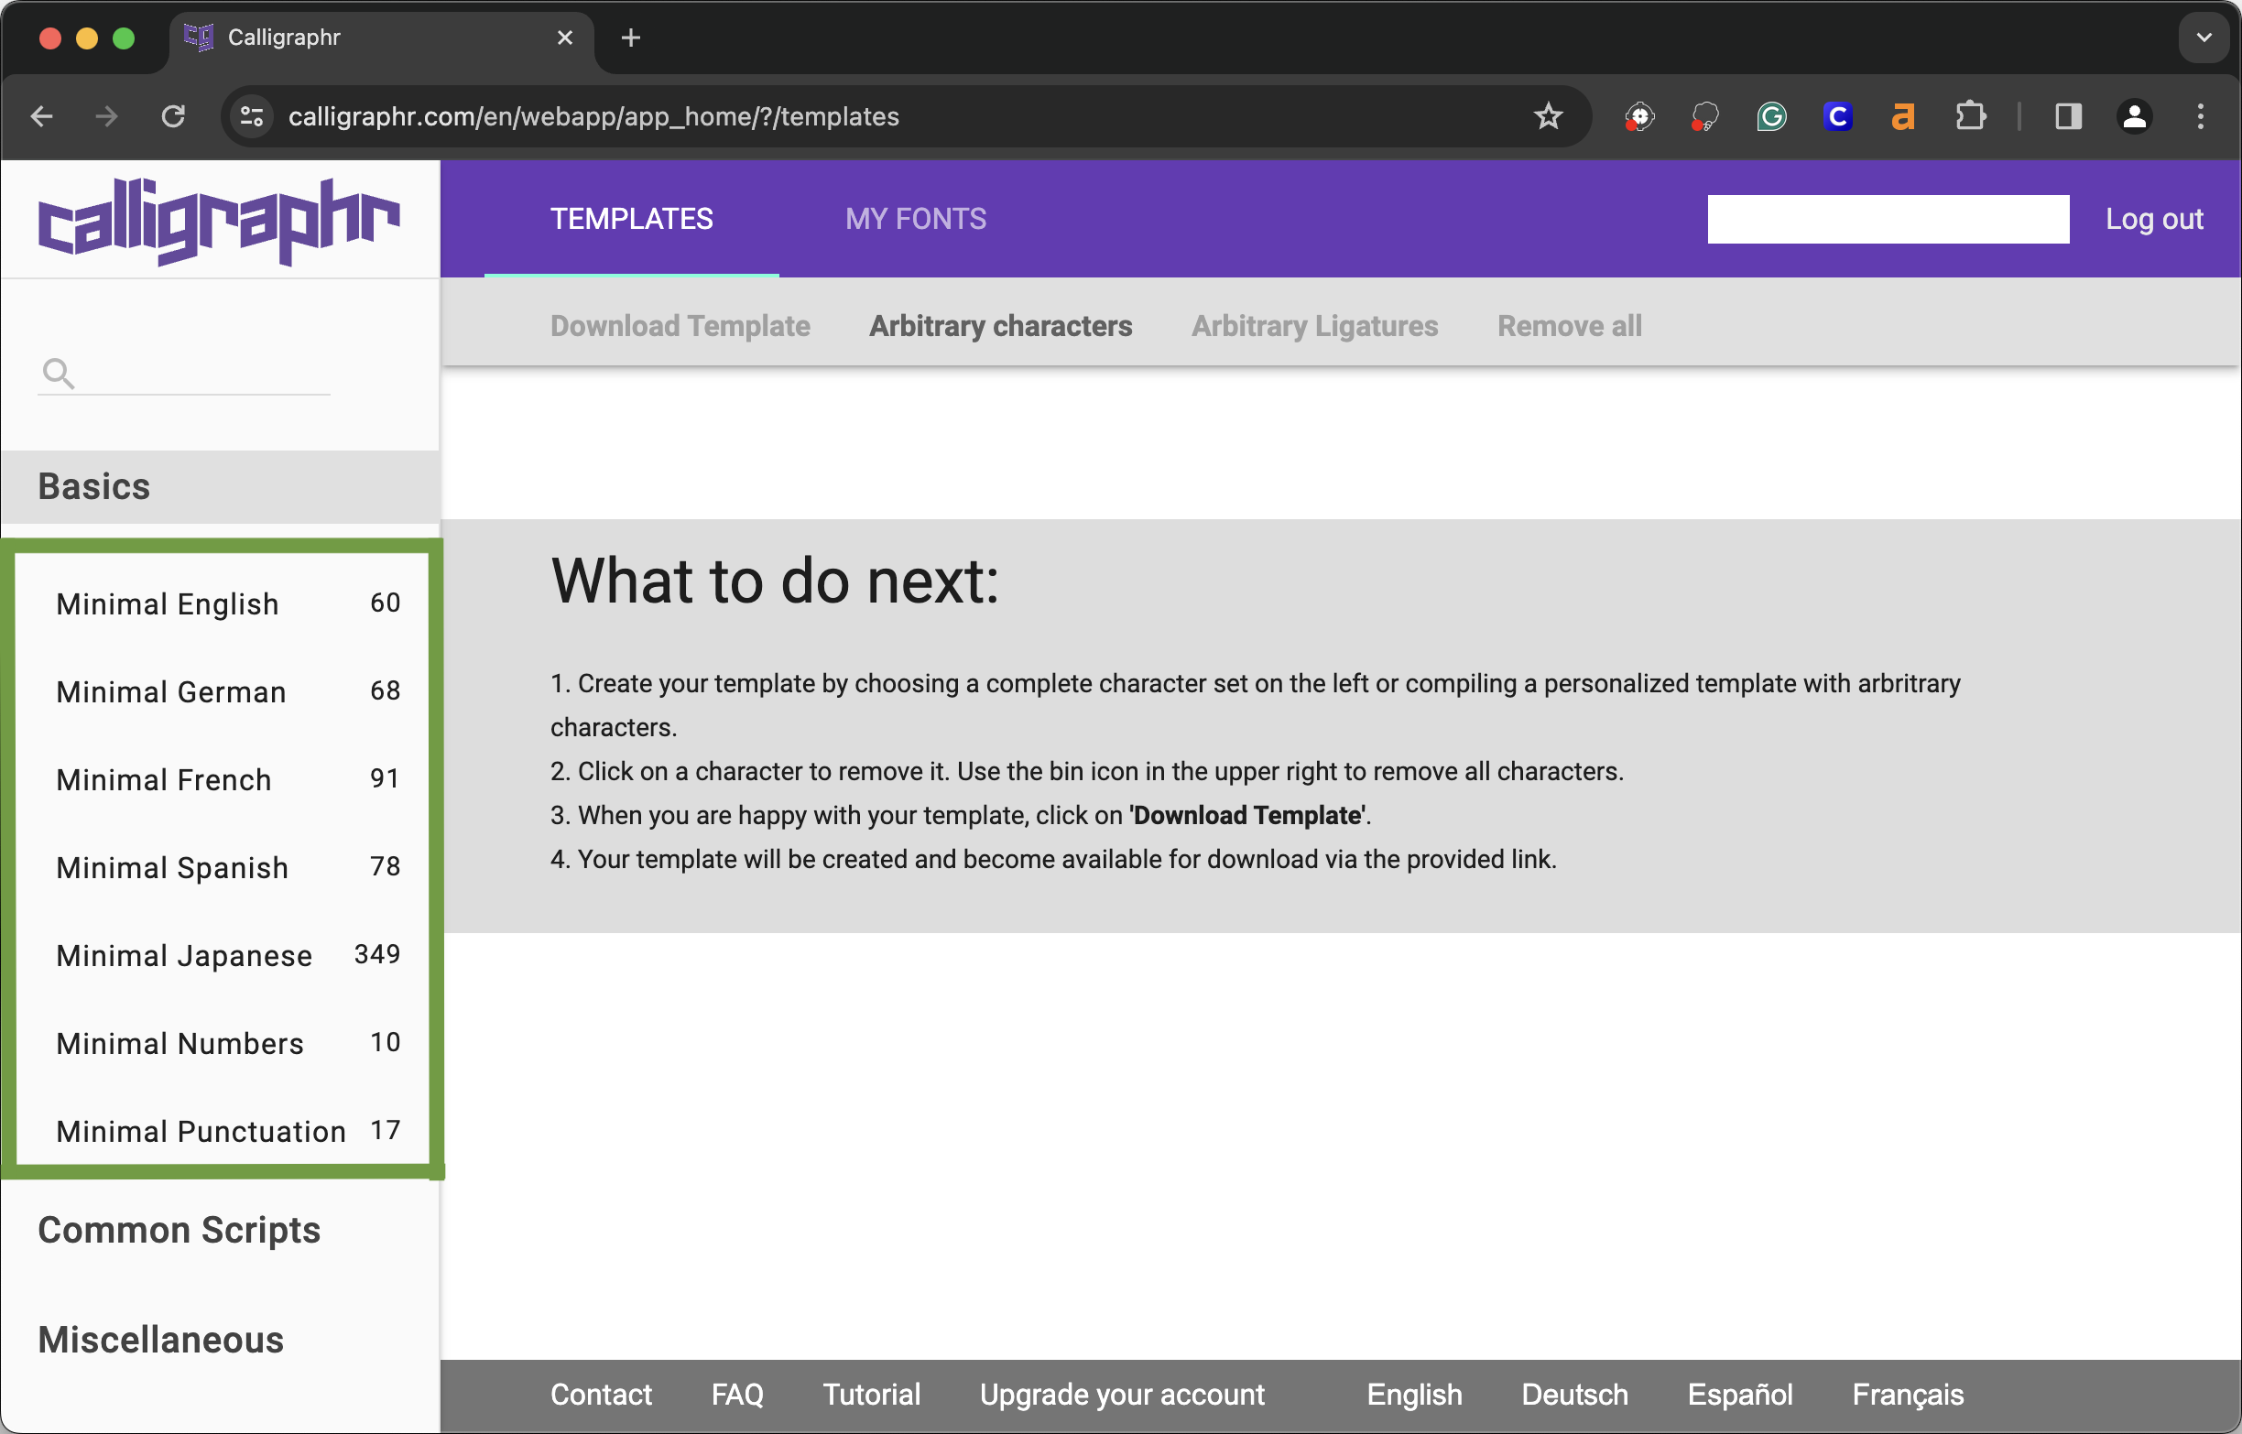Click the Log out button

(x=2154, y=219)
